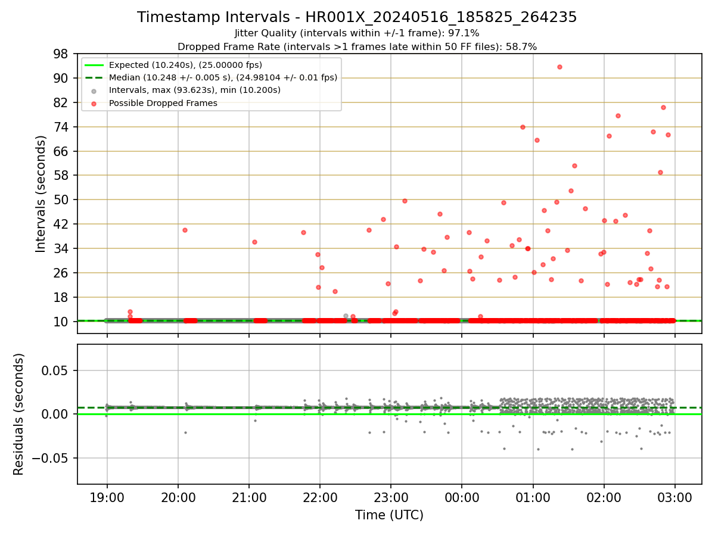This screenshot has height=536, width=715.
Task: Click the red dropped-frame point near 20:05 at 40 seconds
Action: (185, 230)
